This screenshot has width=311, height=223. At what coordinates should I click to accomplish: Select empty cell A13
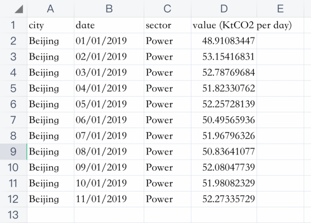51,215
